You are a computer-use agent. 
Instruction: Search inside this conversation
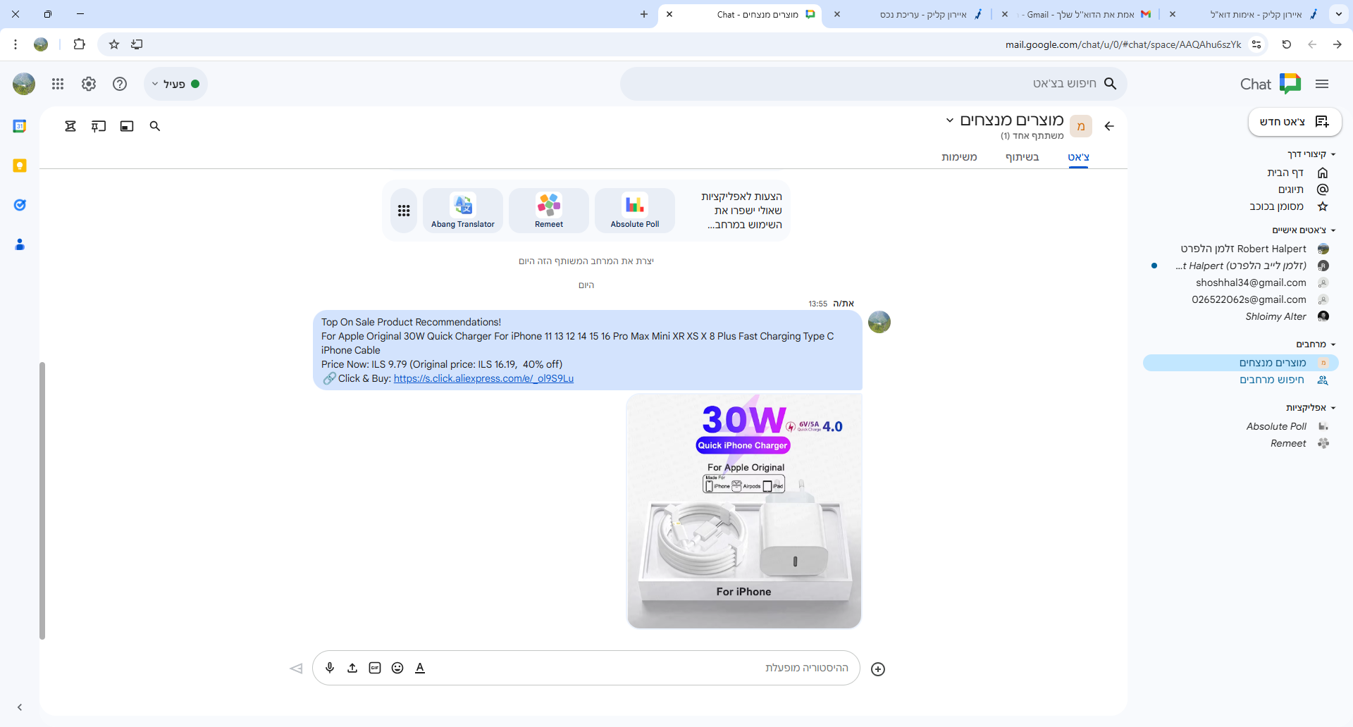coord(155,126)
